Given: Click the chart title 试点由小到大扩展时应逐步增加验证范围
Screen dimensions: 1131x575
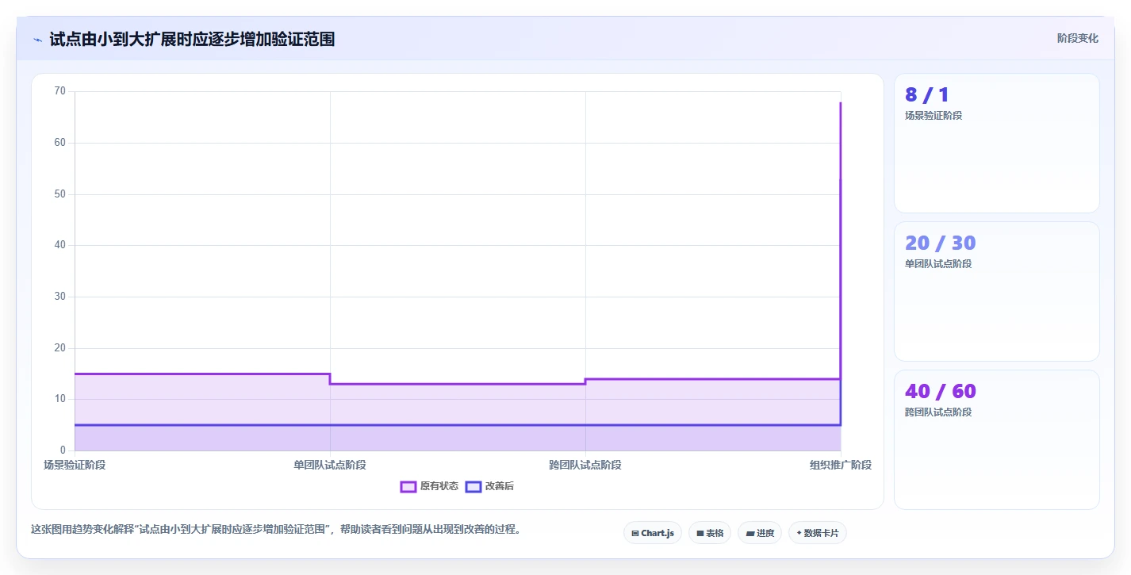Looking at the screenshot, I should click(192, 39).
